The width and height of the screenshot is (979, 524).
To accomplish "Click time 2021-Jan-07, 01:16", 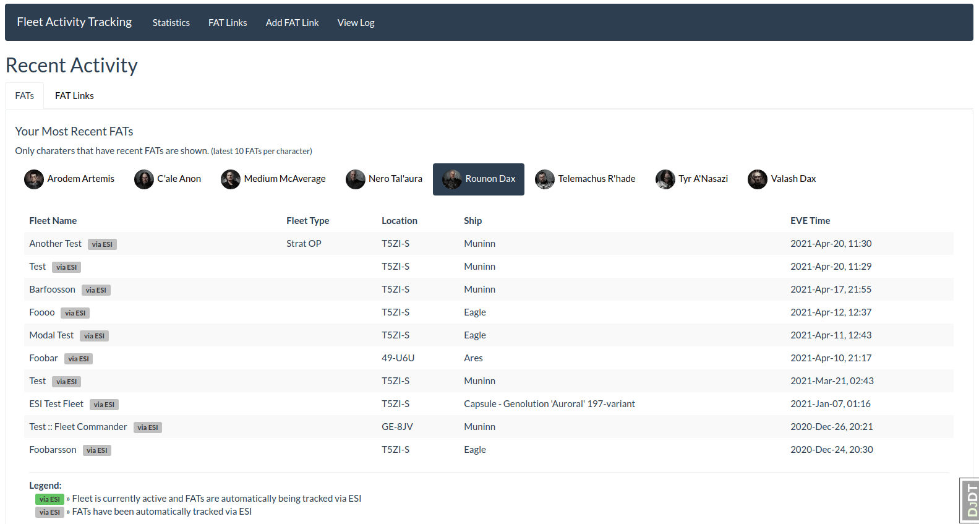I will point(831,404).
